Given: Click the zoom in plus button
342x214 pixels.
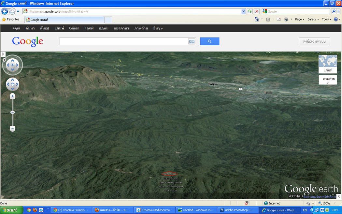Looking at the screenshot, I should pos(12,96).
